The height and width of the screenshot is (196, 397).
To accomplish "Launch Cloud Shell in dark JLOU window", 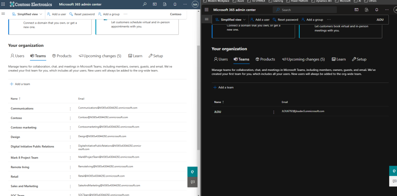I will [x=356, y=10].
